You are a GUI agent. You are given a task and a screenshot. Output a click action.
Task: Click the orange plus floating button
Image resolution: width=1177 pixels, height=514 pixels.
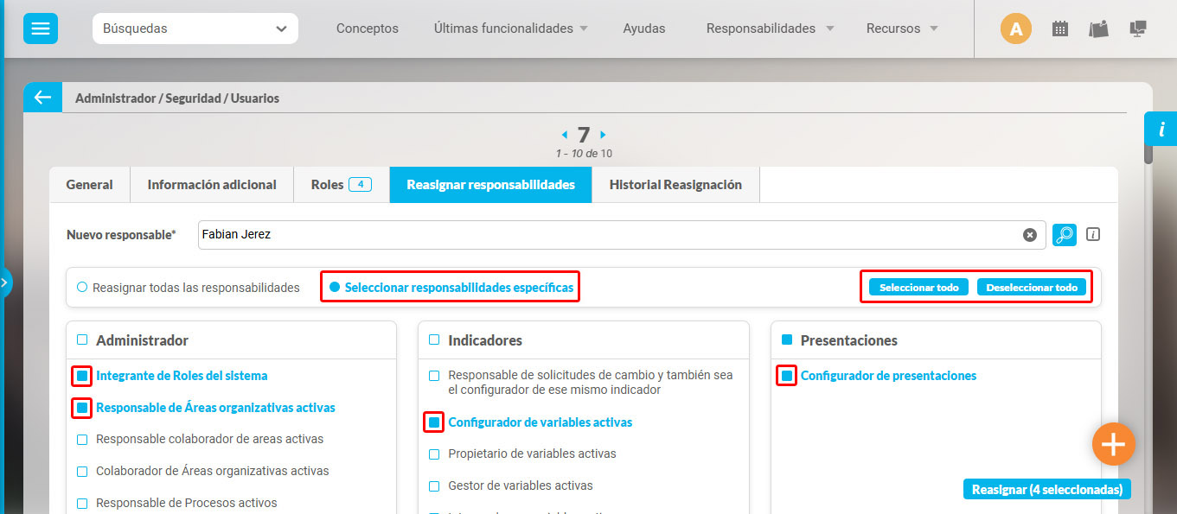point(1113,443)
